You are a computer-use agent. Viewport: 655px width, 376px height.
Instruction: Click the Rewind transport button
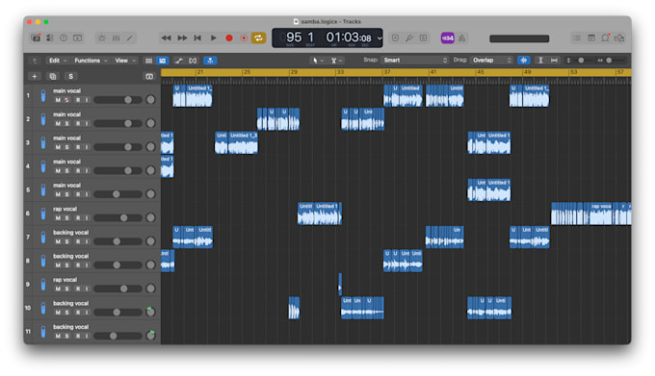166,38
